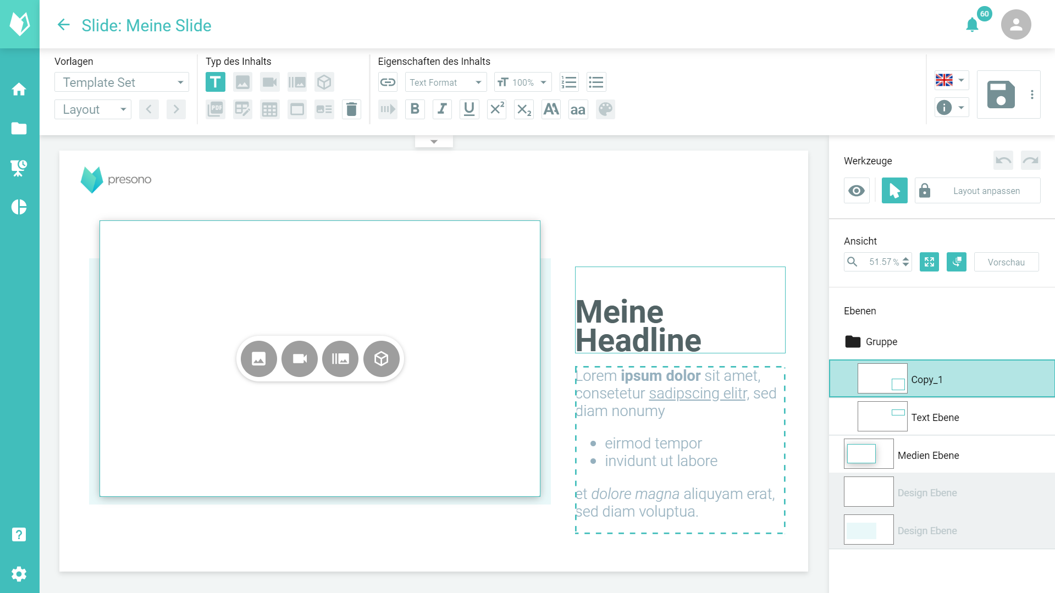Open the help question mark icon
This screenshot has width=1055, height=593.
[x=19, y=534]
